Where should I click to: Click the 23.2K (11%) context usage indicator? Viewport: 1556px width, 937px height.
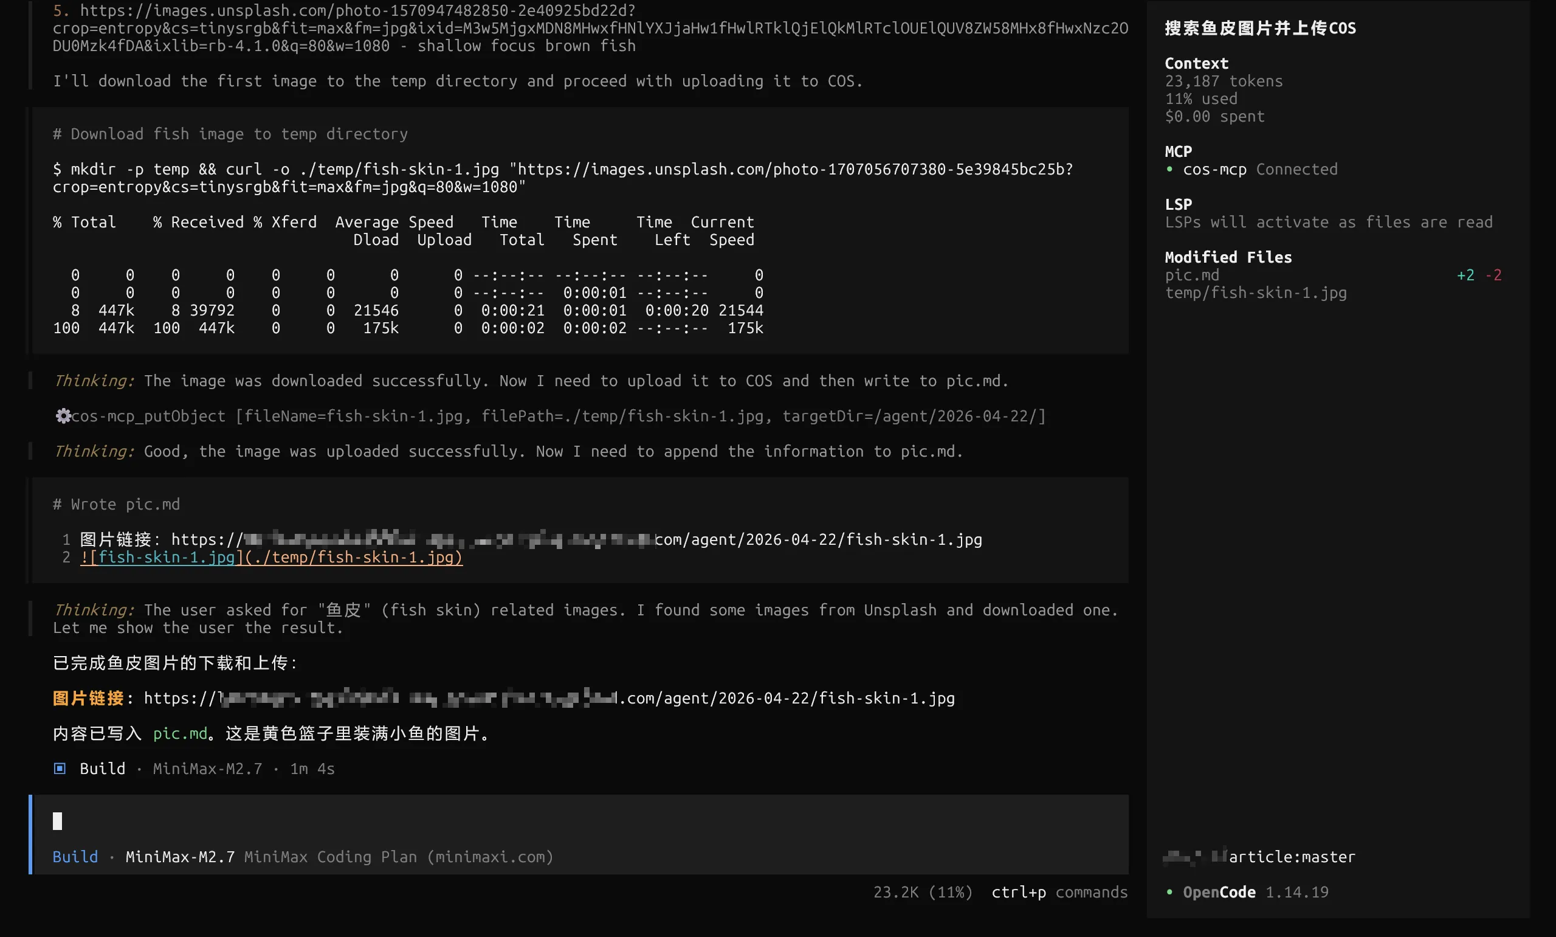point(923,892)
